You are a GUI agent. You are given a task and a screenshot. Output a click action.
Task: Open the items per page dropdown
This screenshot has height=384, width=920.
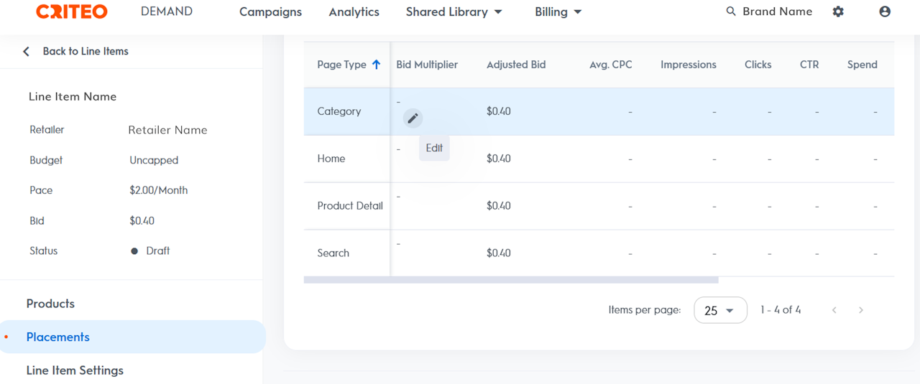click(720, 310)
